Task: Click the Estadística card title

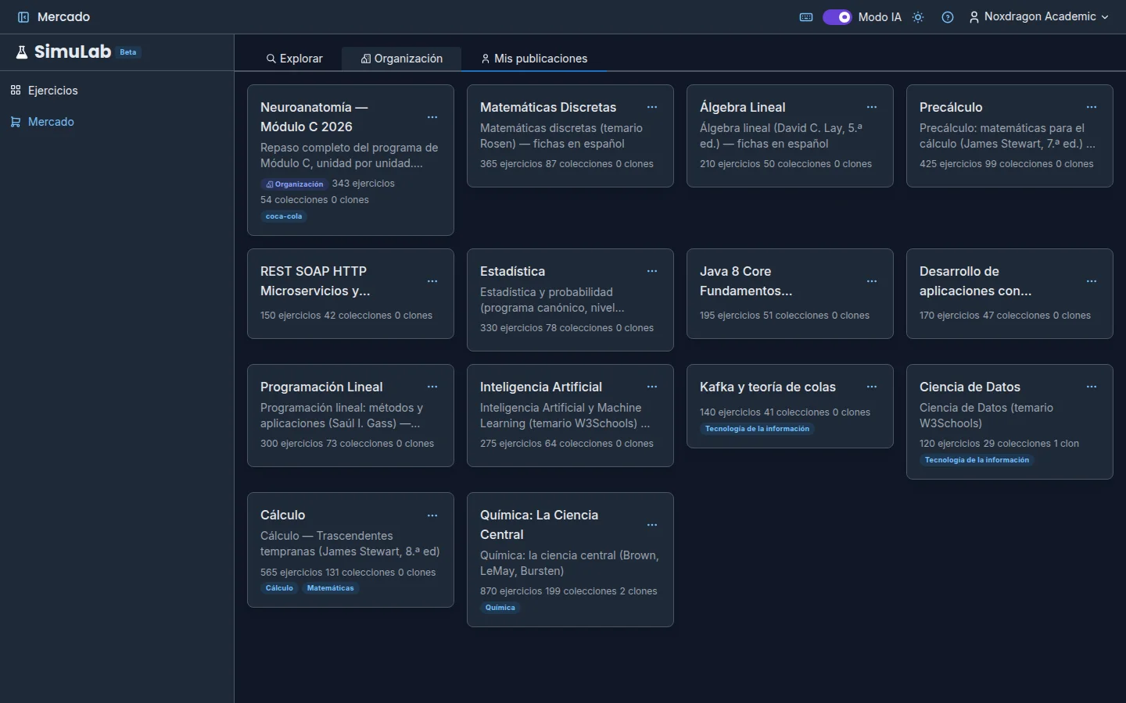Action: (x=513, y=271)
